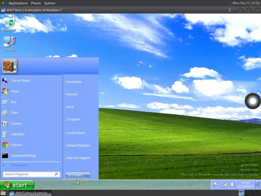Open Help and Support
This screenshot has height=196, width=261.
tap(78, 158)
